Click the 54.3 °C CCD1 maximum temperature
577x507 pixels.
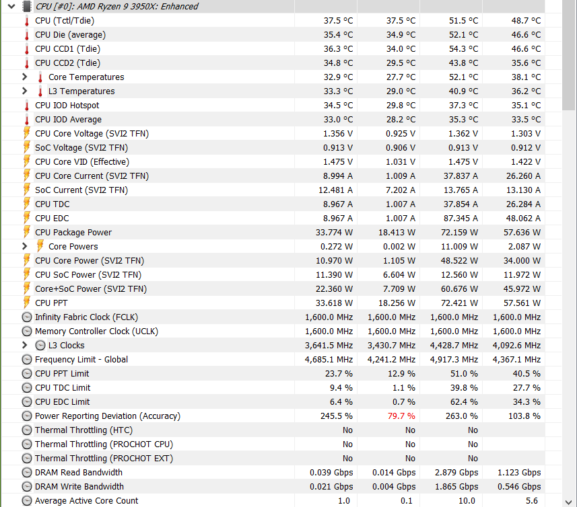(x=463, y=49)
